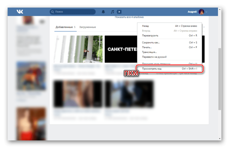Viewport: 229px width, 148px height.
Task: Click the search magnifier icon
Action: coord(53,12)
